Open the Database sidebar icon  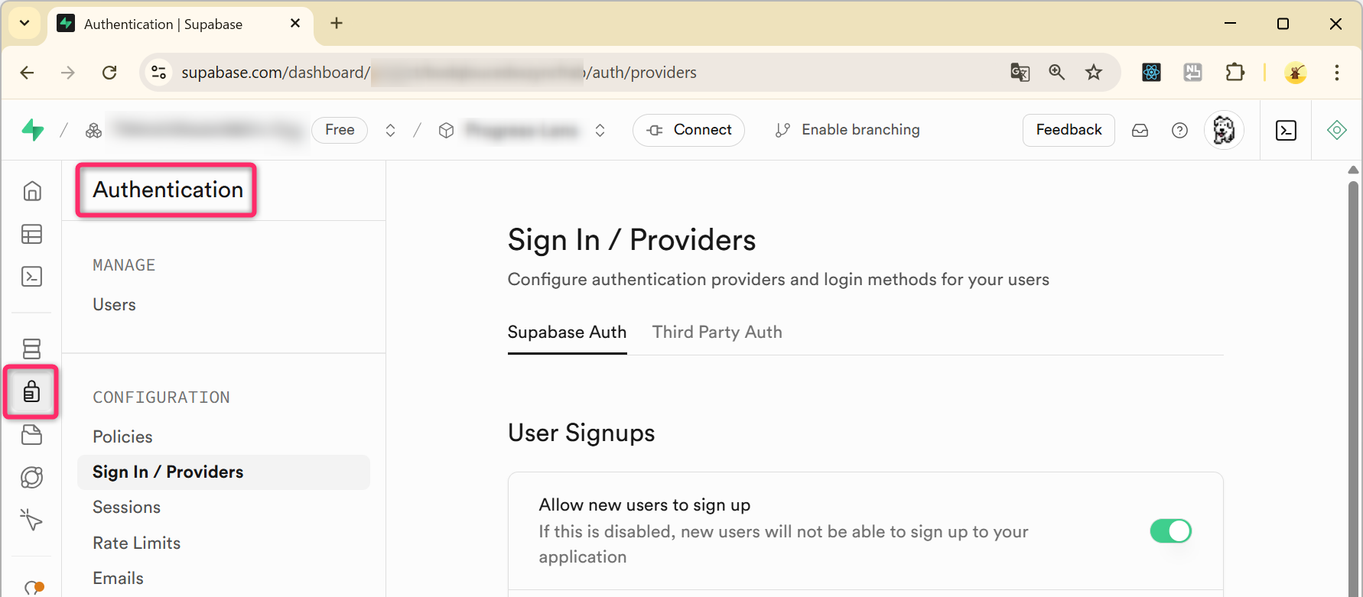click(x=31, y=349)
